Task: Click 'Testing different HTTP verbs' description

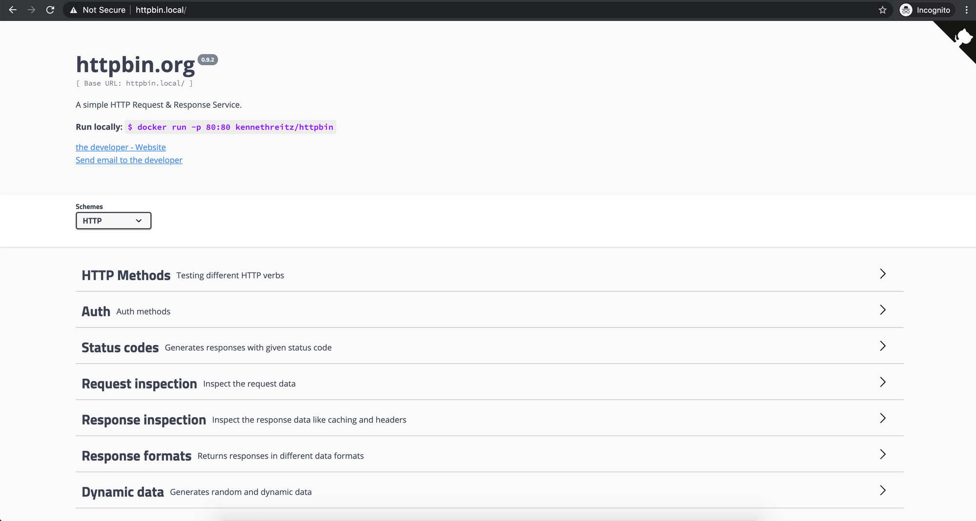Action: [x=230, y=275]
